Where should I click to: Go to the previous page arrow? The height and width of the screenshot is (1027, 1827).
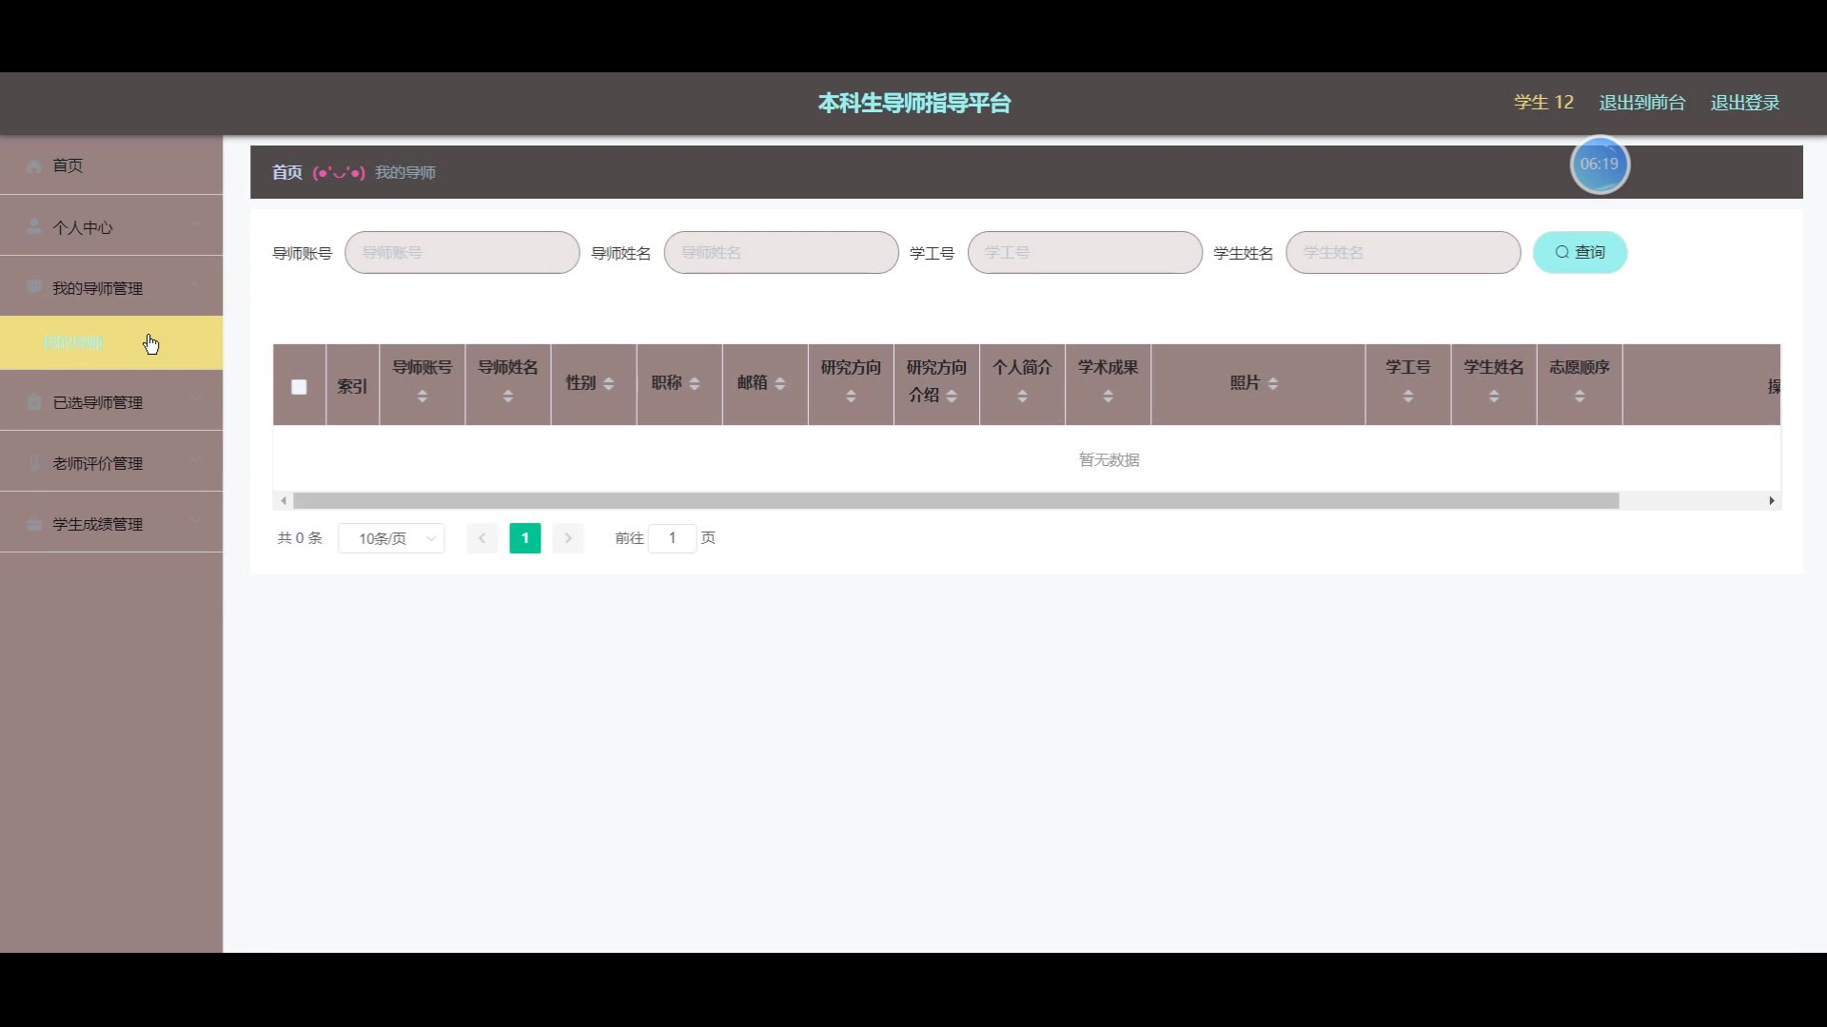482,538
